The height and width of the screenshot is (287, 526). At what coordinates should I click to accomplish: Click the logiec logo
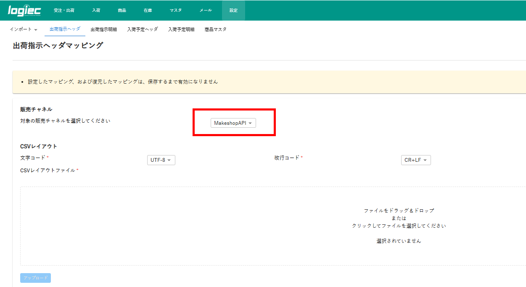tap(24, 11)
